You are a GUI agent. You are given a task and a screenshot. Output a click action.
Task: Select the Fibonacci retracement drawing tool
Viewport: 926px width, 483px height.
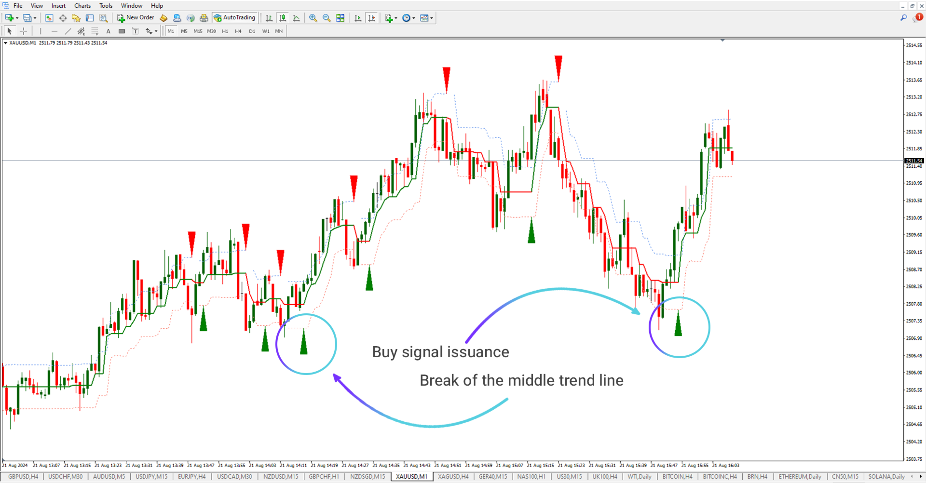(95, 31)
